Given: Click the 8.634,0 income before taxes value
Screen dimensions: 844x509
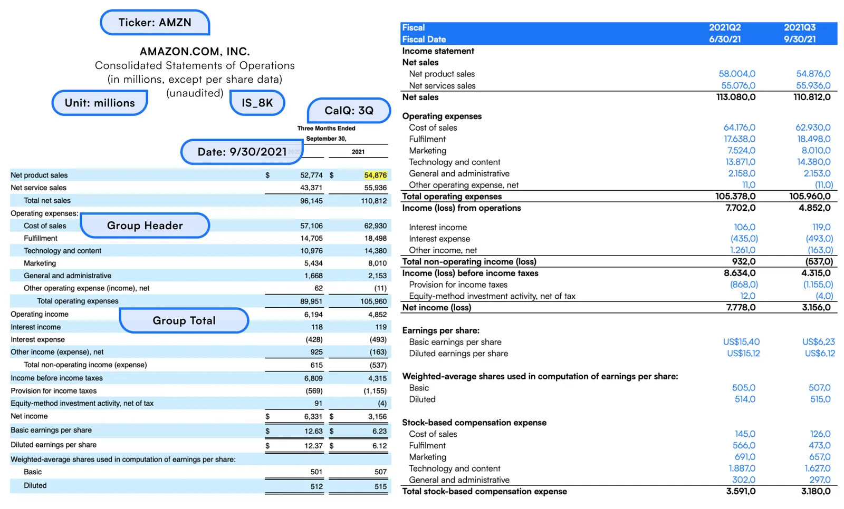Looking at the screenshot, I should (740, 273).
